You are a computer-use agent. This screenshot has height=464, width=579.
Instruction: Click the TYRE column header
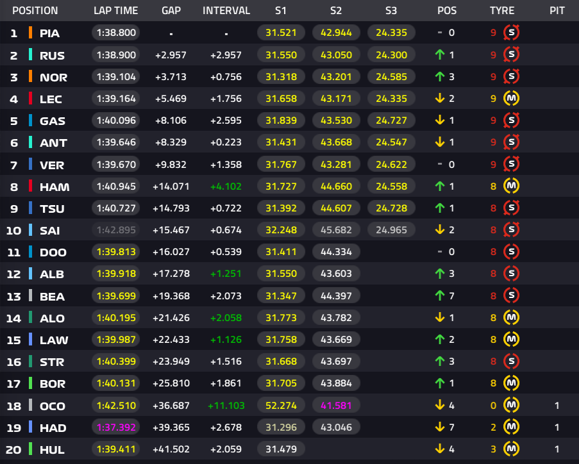pos(502,11)
